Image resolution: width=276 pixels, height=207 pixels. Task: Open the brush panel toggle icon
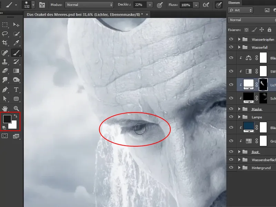42,5
